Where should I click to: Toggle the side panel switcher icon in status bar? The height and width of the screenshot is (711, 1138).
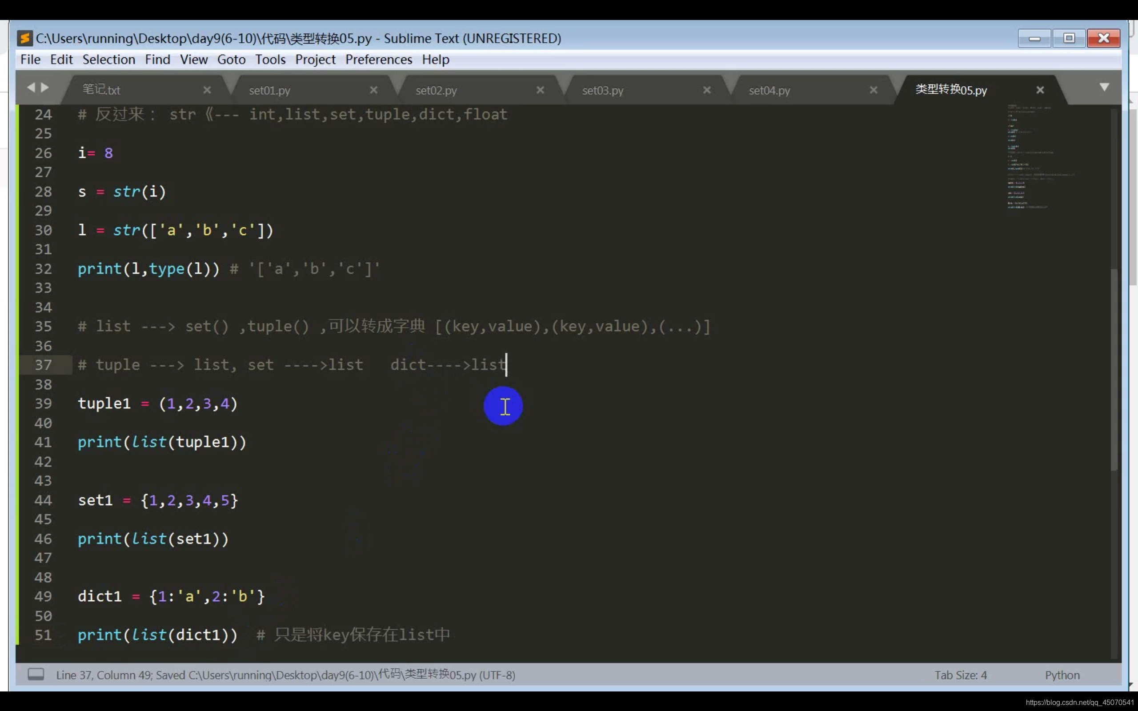click(x=36, y=674)
